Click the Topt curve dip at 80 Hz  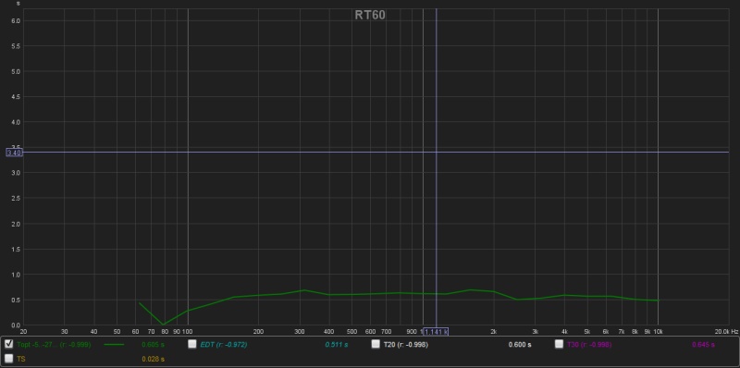(x=164, y=325)
